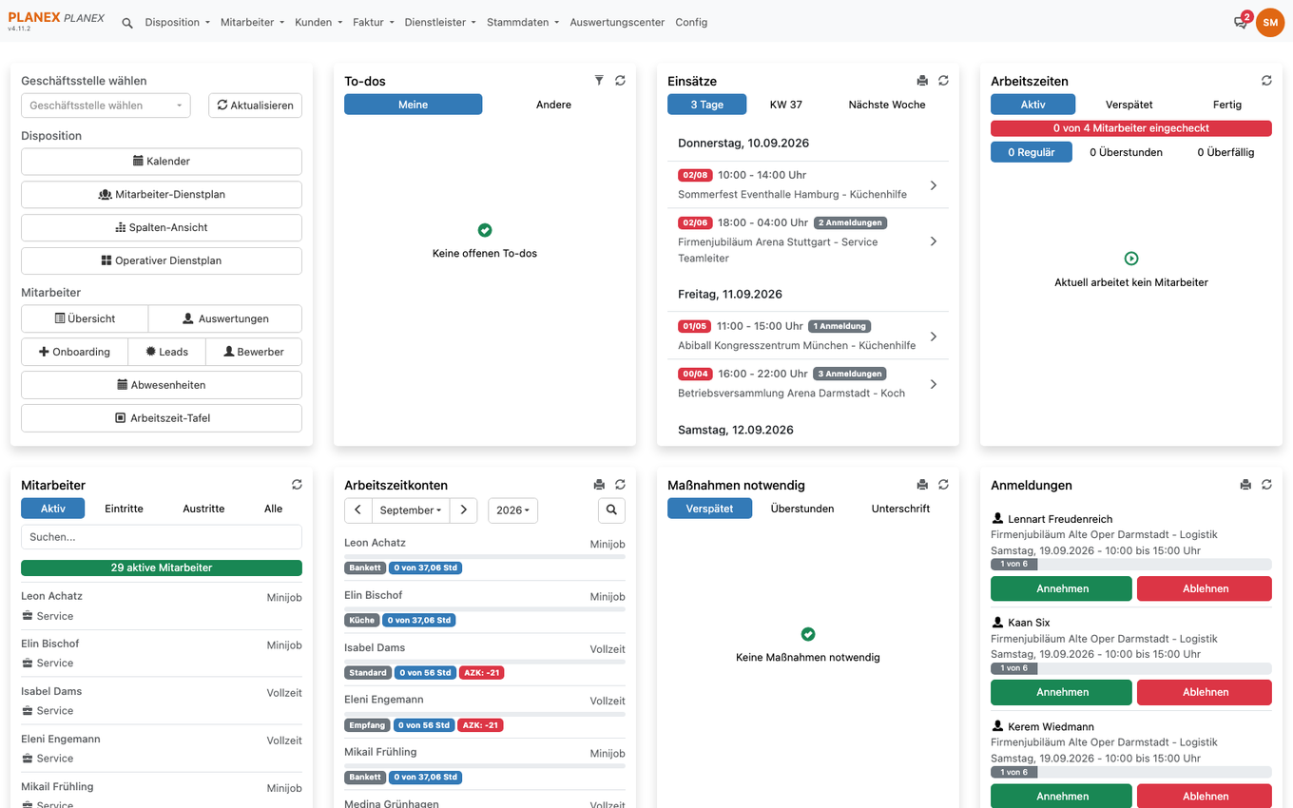Refresh the Arbeitszeitkonten panel
This screenshot has width=1293, height=808.
click(620, 485)
